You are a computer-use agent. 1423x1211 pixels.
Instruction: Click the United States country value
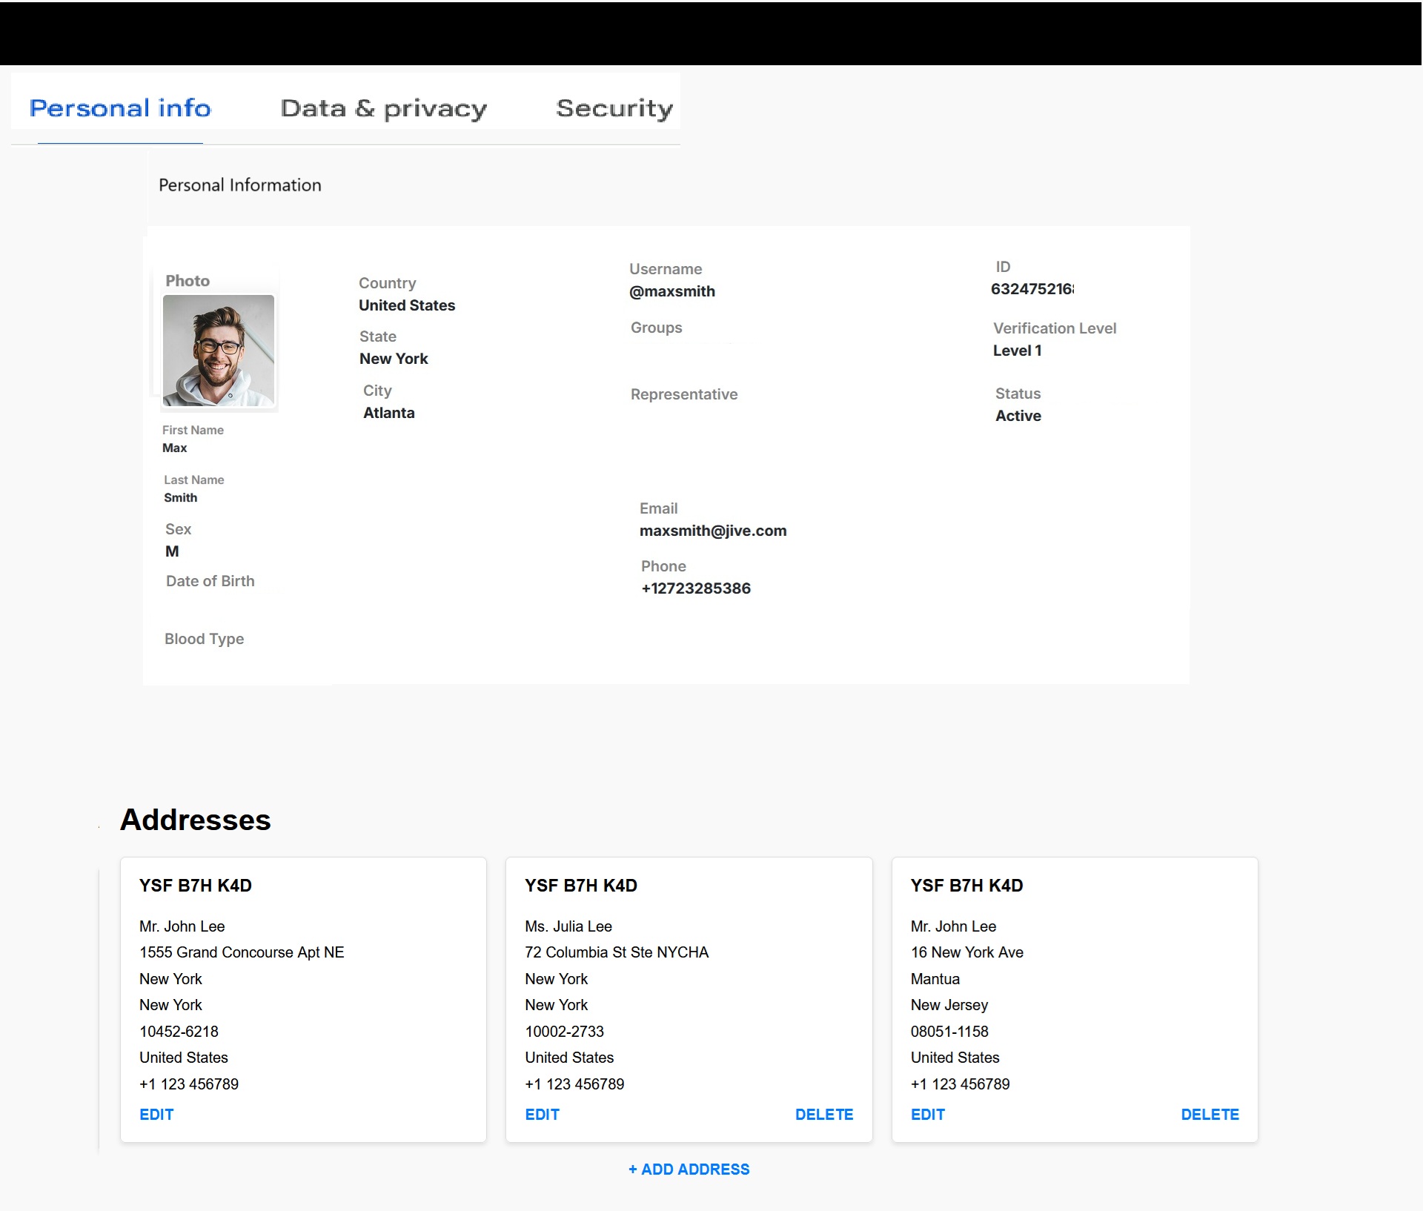[407, 305]
